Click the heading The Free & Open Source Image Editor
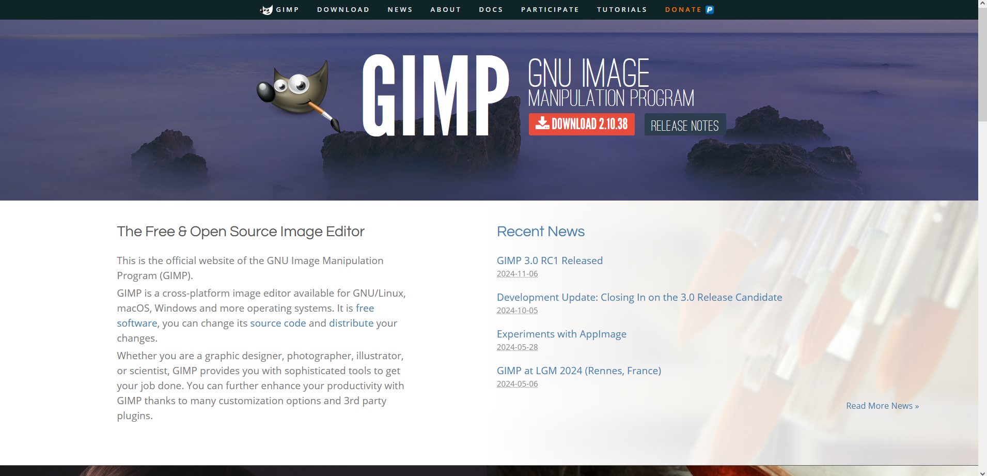 (241, 232)
